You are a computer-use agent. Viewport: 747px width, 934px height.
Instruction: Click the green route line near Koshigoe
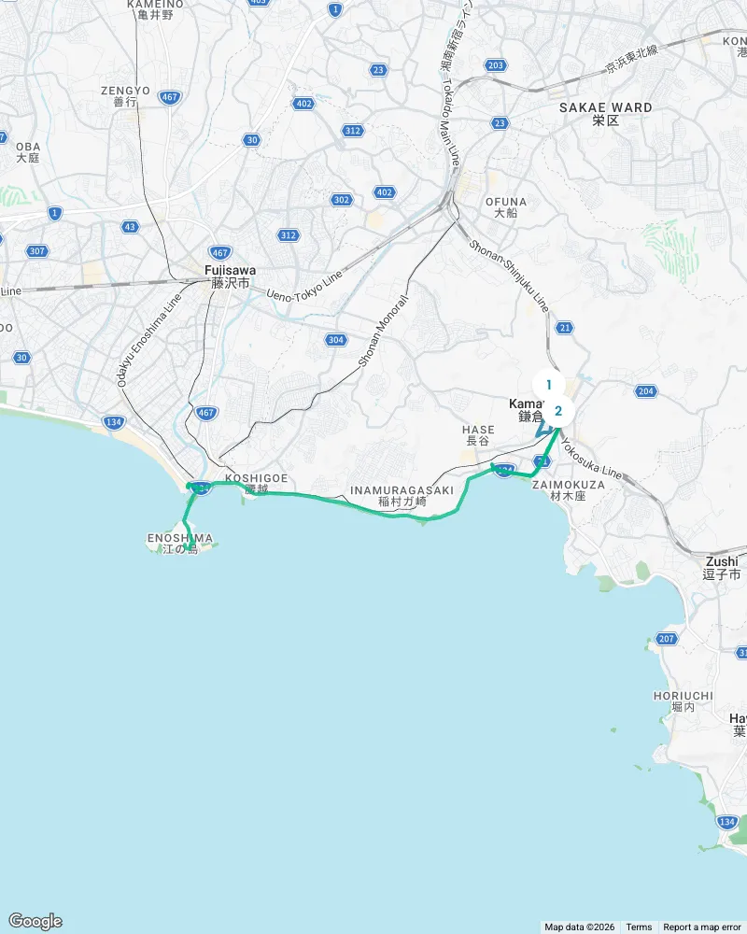pyautogui.click(x=298, y=494)
